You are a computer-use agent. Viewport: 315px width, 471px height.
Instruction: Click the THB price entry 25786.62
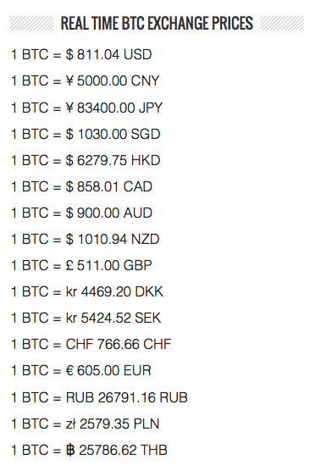(x=89, y=450)
